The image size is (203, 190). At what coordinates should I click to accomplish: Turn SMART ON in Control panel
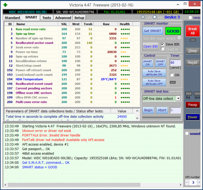click(x=148, y=63)
